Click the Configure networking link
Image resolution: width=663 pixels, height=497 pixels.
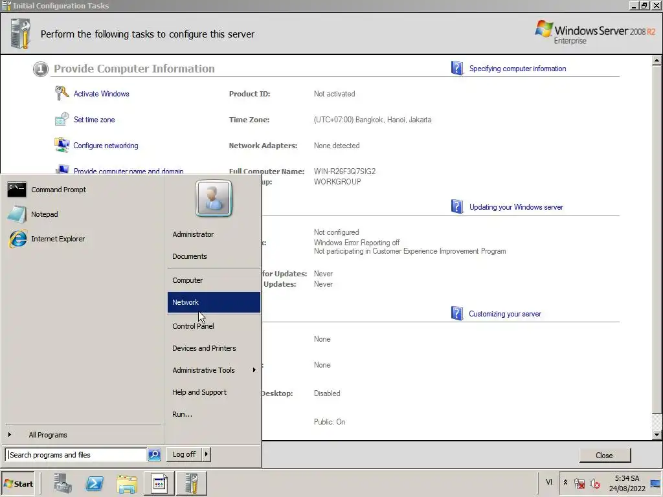106,146
